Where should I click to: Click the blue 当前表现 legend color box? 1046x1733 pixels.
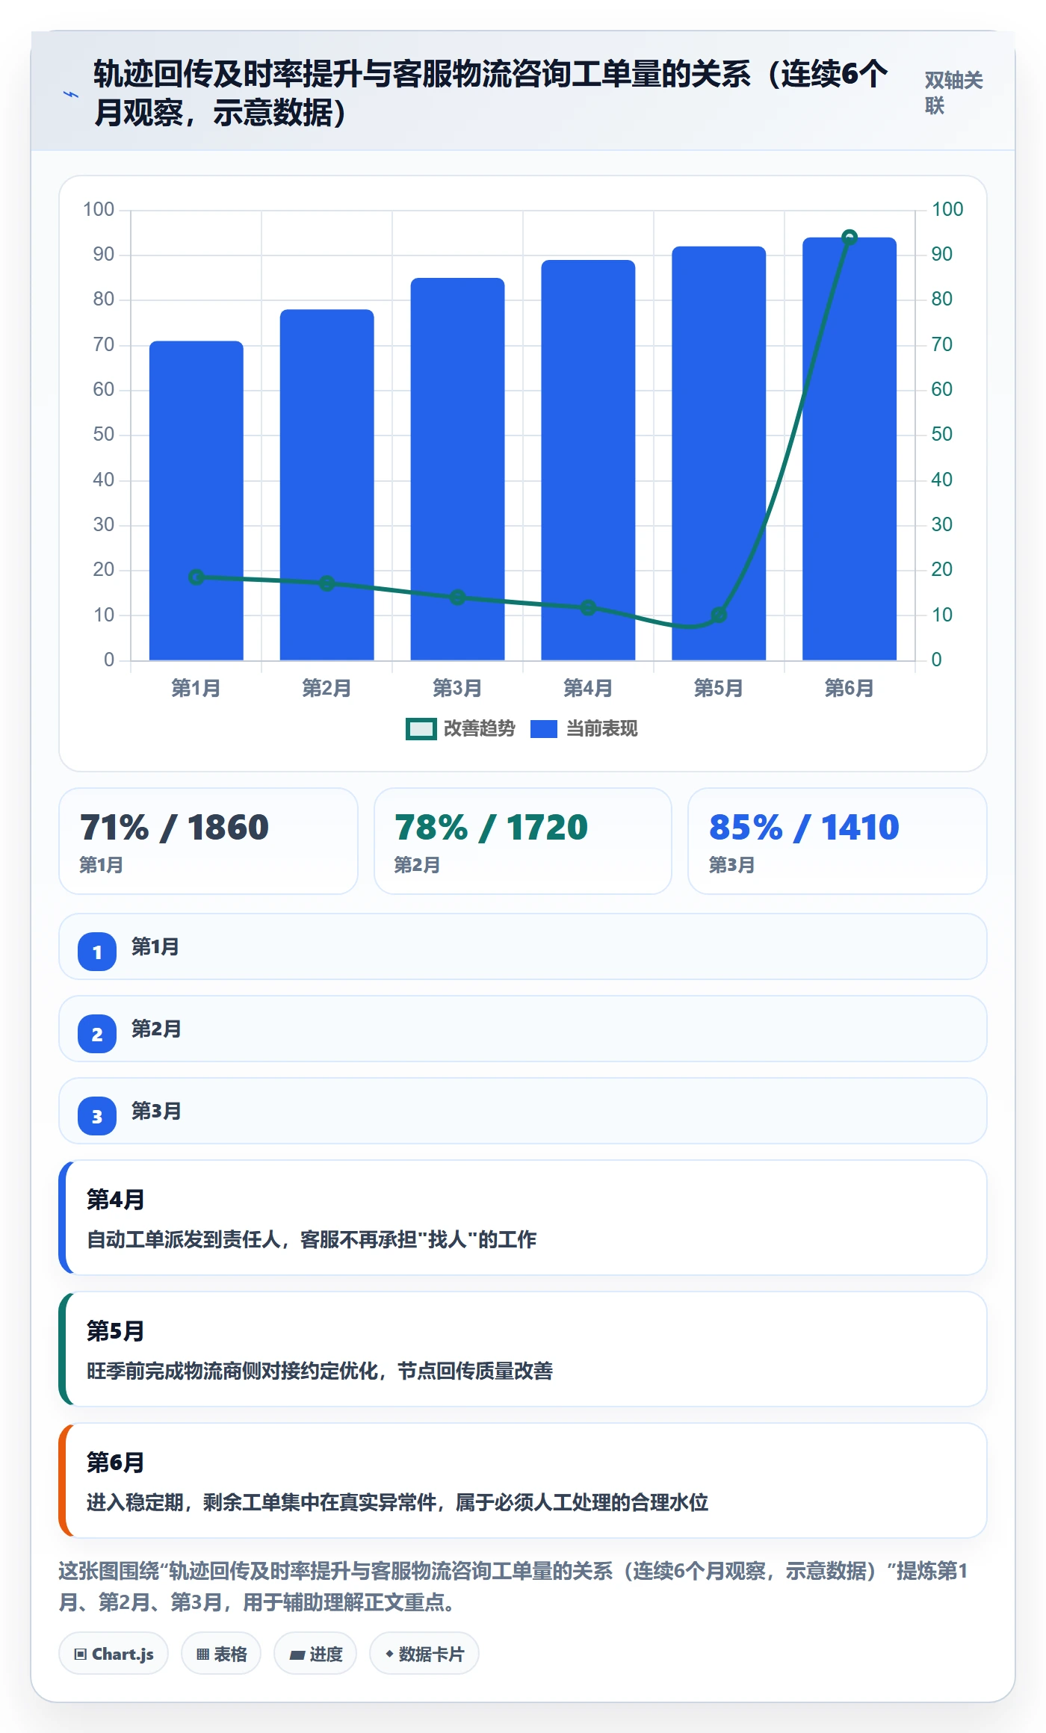[544, 729]
